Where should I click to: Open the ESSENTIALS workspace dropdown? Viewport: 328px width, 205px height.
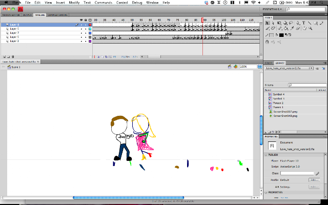[272, 9]
